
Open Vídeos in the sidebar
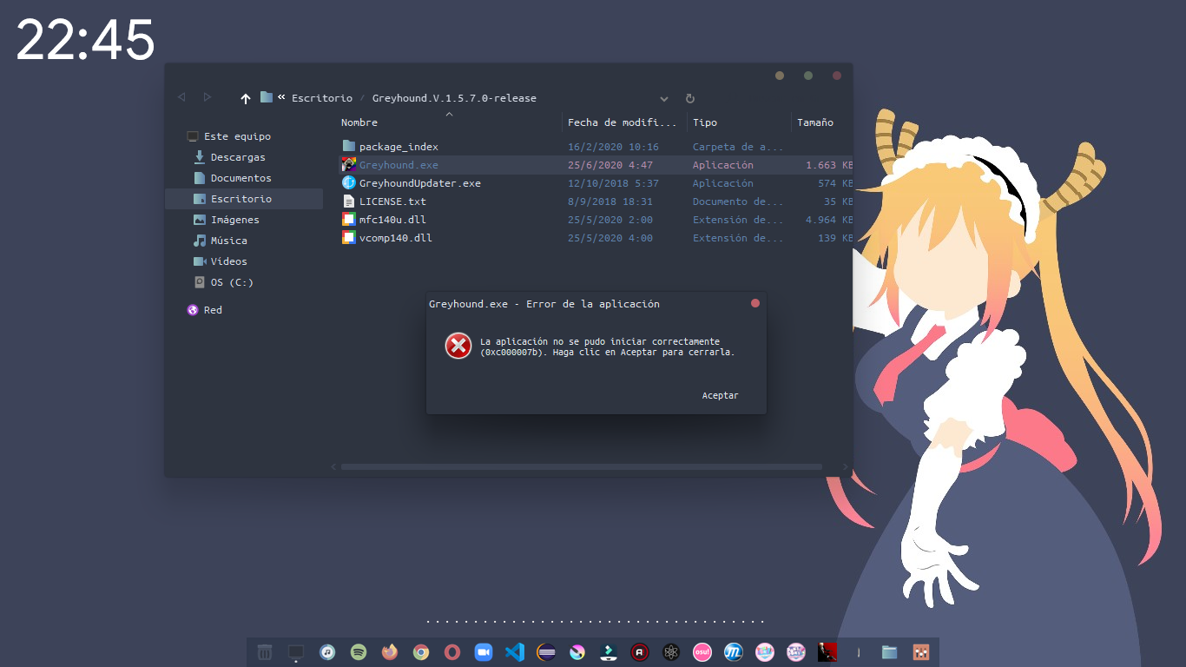[229, 261]
